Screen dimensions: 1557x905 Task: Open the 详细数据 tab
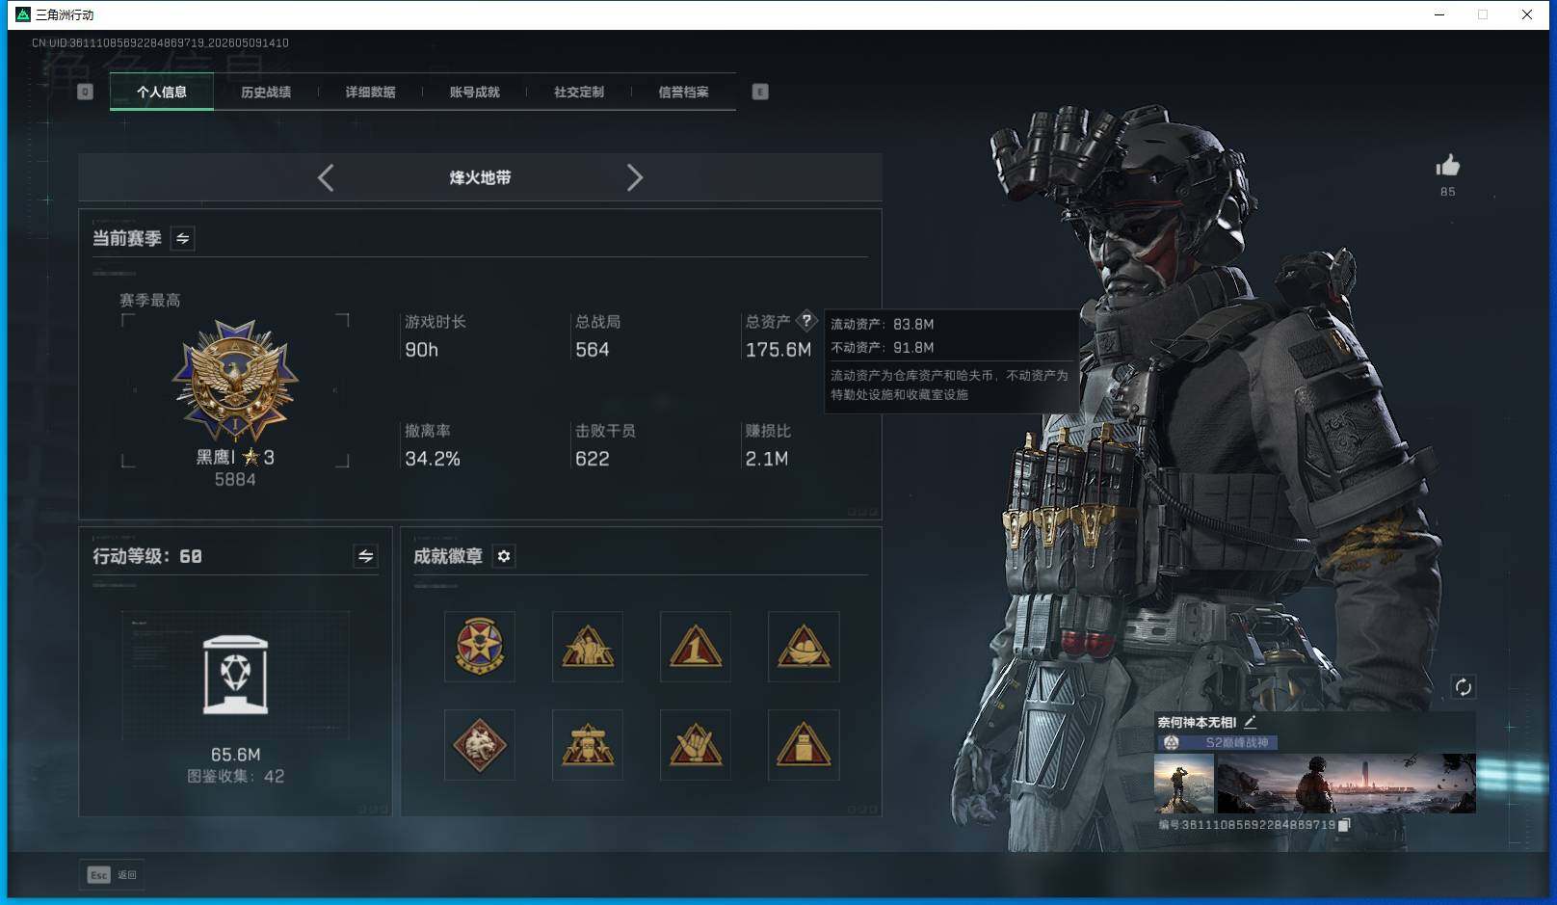click(370, 93)
